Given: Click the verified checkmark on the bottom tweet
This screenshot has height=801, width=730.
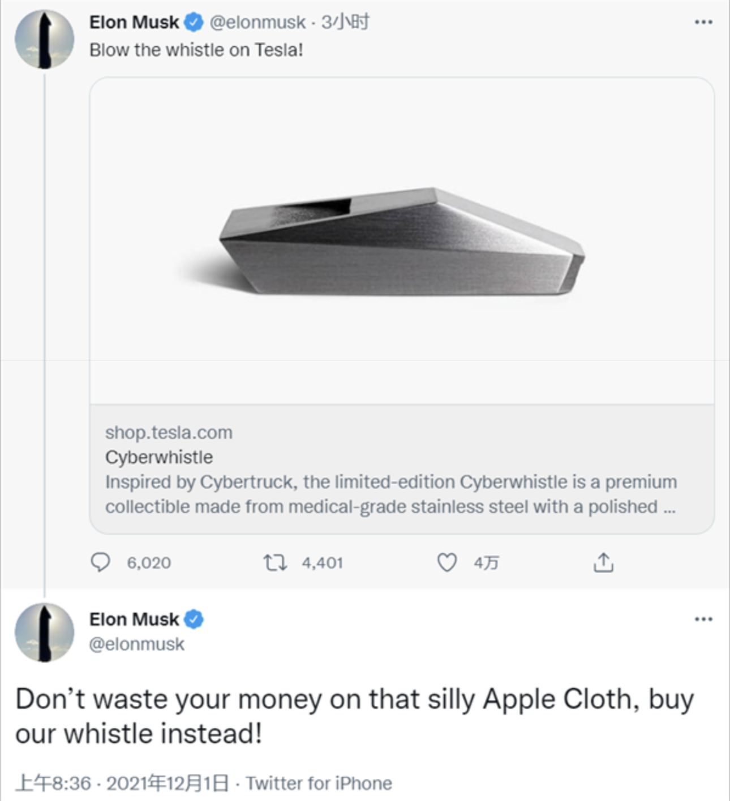Looking at the screenshot, I should (193, 618).
